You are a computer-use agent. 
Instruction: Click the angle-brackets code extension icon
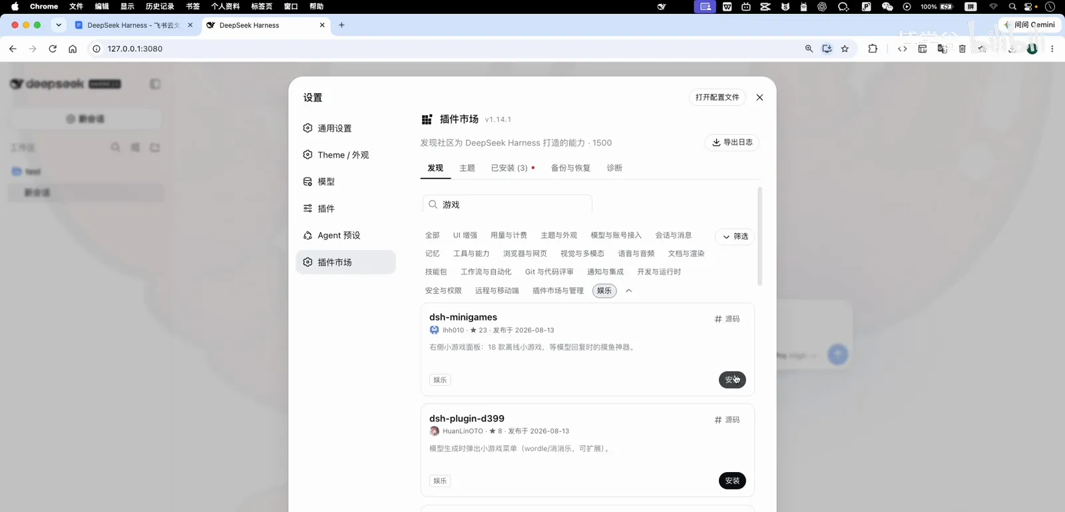(x=902, y=49)
